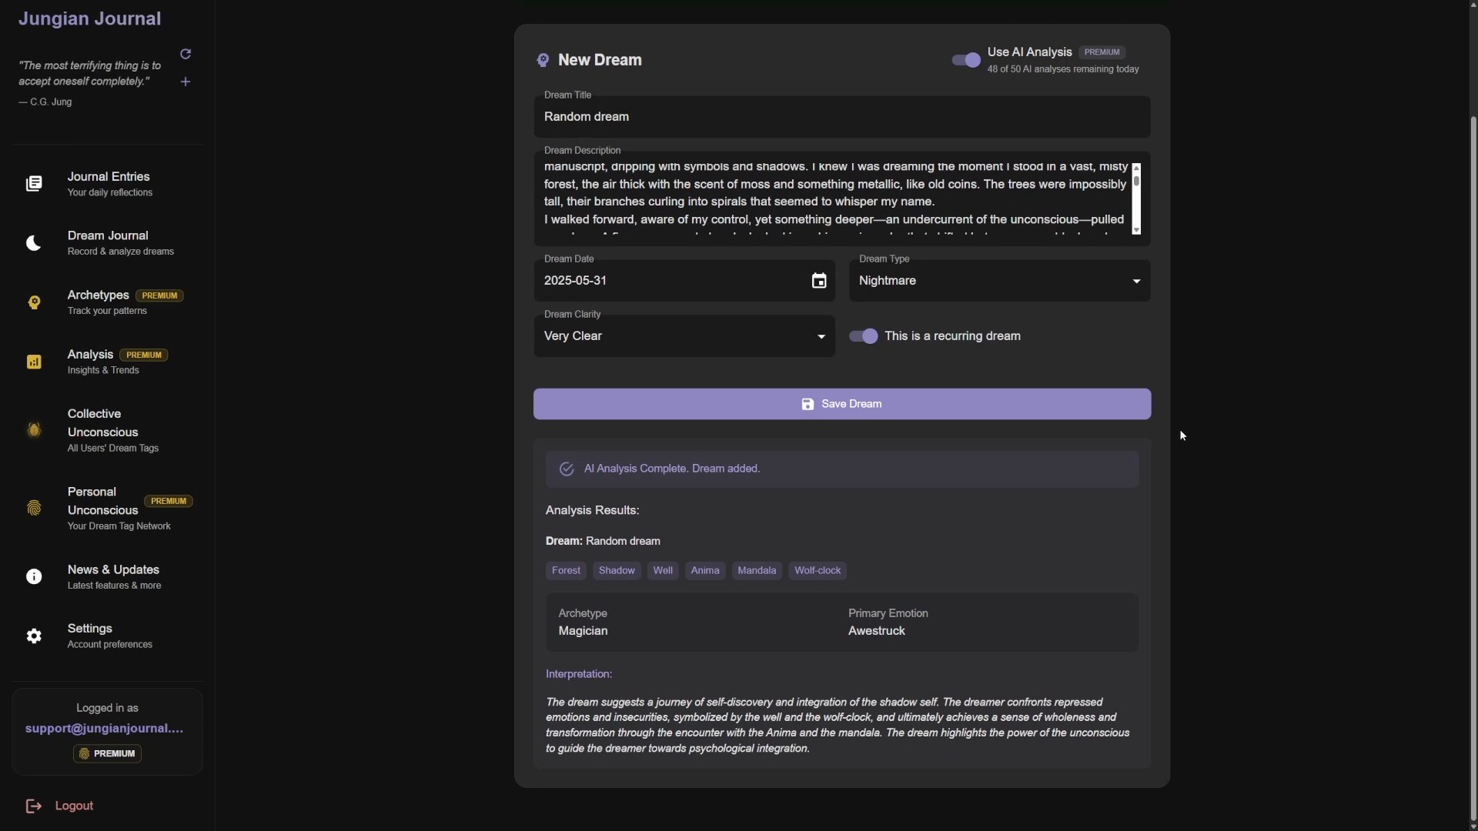Image resolution: width=1478 pixels, height=831 pixels.
Task: Toggle the recurring dream switch
Action: coord(863,336)
